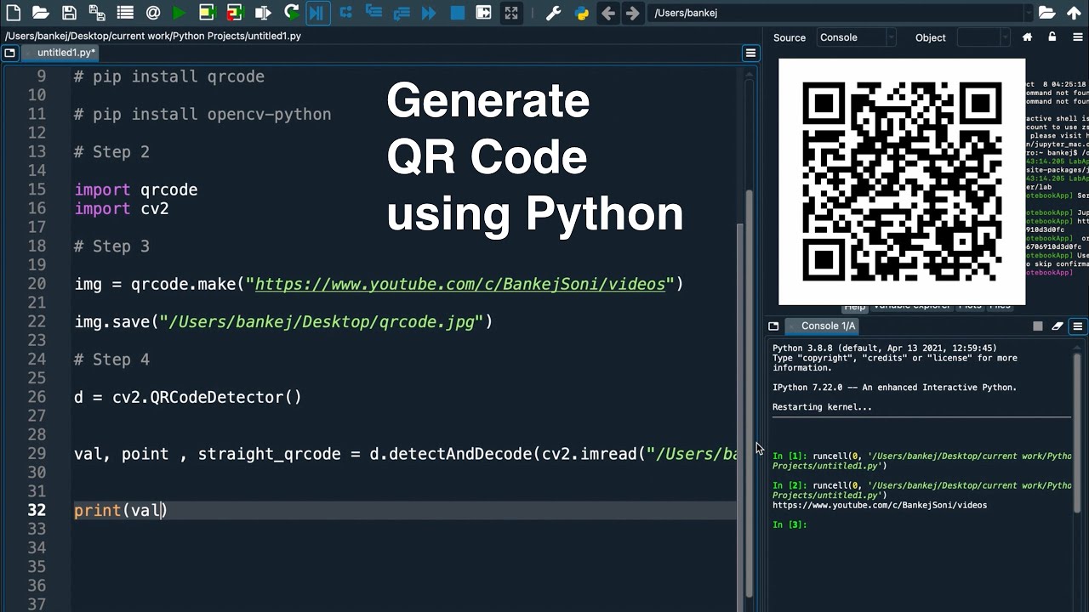Open the outline list icon in the toolbar
This screenshot has width=1089, height=612.
pos(125,13)
